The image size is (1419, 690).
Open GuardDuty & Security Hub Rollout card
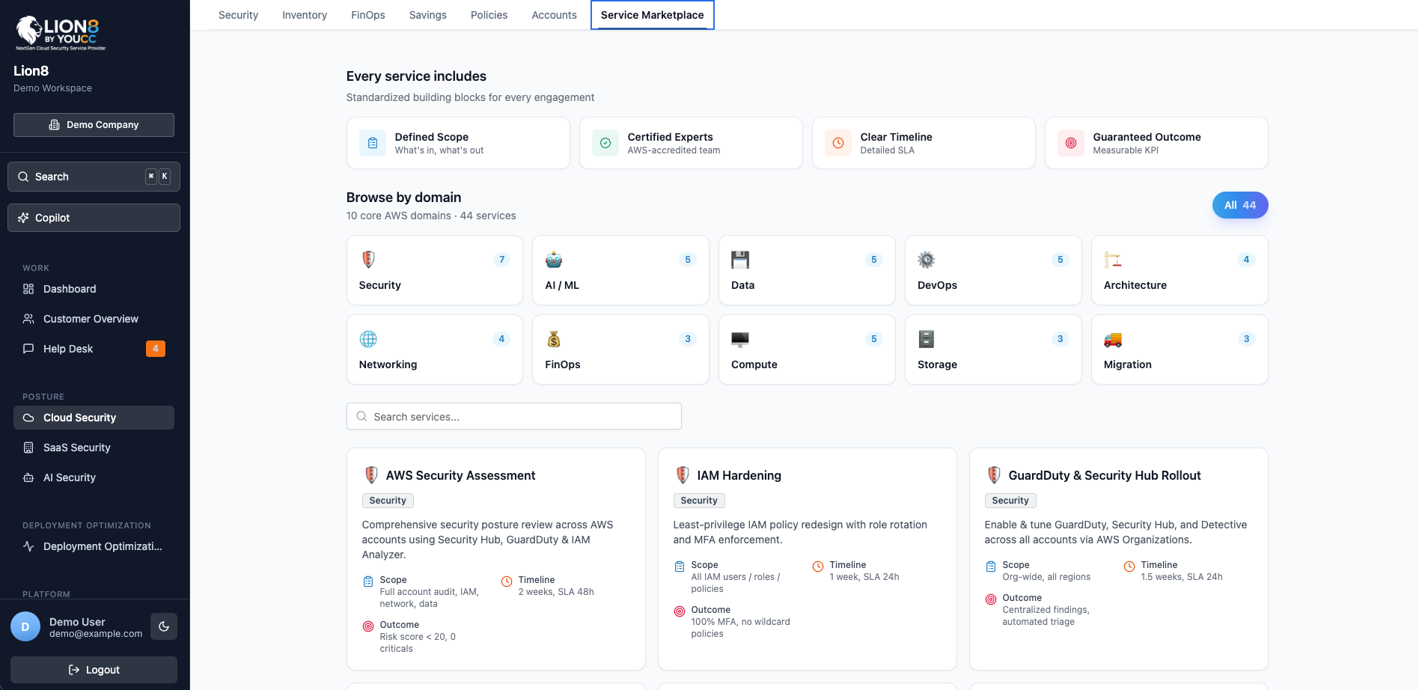coord(1118,559)
